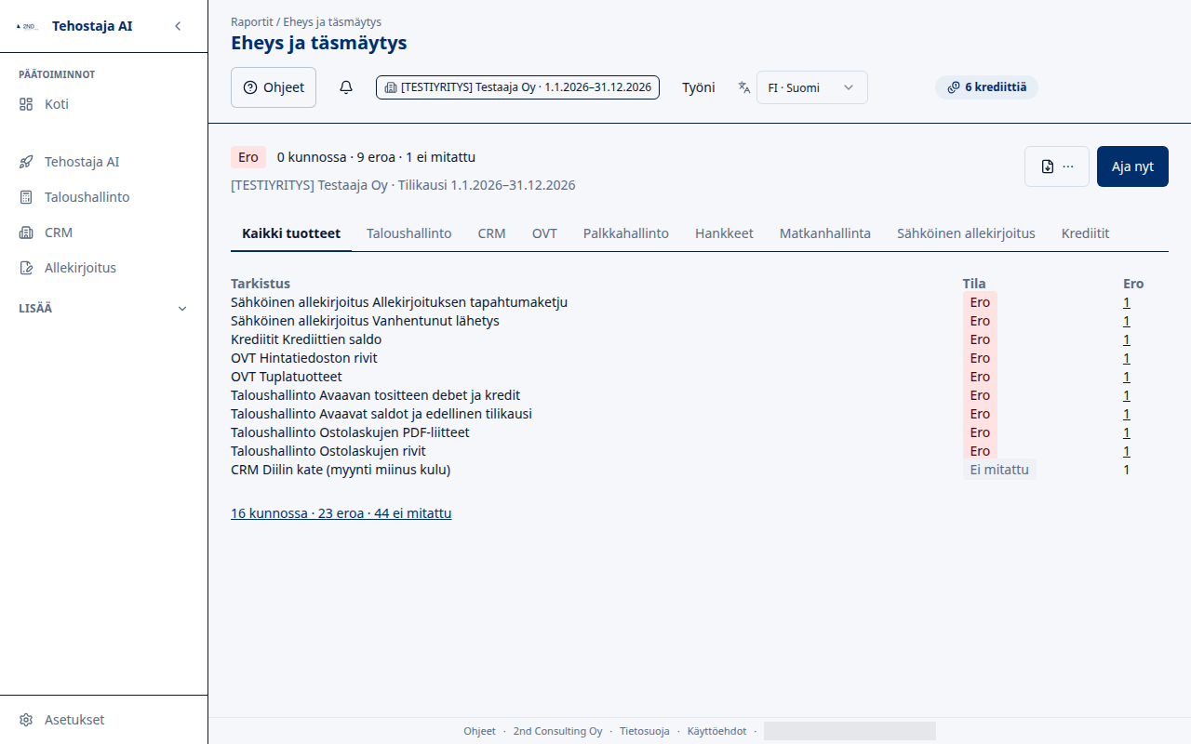Open the FI · Suomi language dropdown
This screenshot has height=744, width=1191.
pyautogui.click(x=812, y=87)
